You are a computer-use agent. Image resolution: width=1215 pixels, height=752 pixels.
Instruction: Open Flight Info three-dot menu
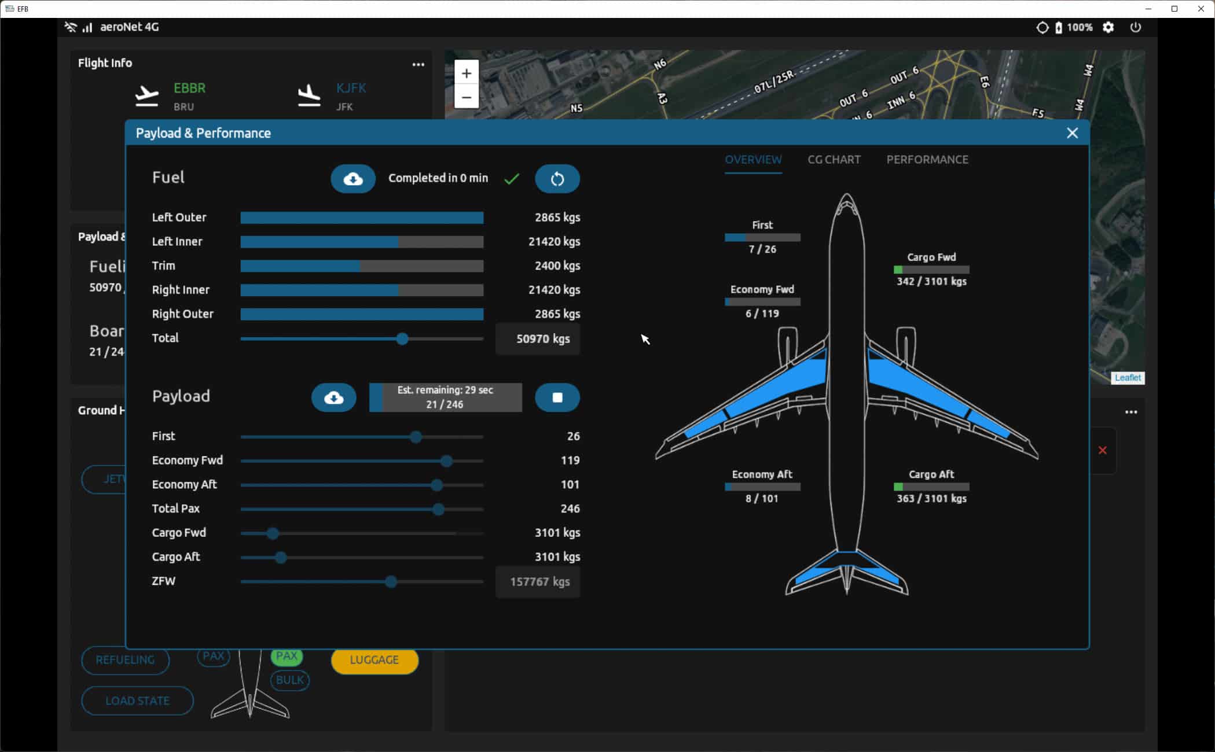[x=418, y=65]
